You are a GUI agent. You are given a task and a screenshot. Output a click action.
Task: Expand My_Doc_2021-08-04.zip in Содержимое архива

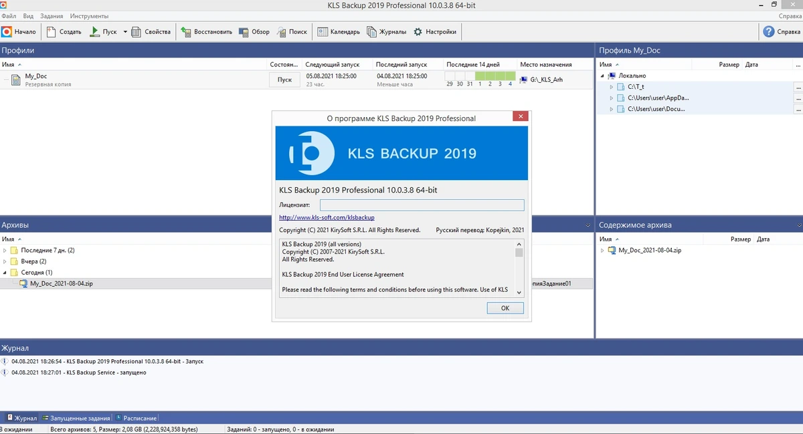[602, 250]
